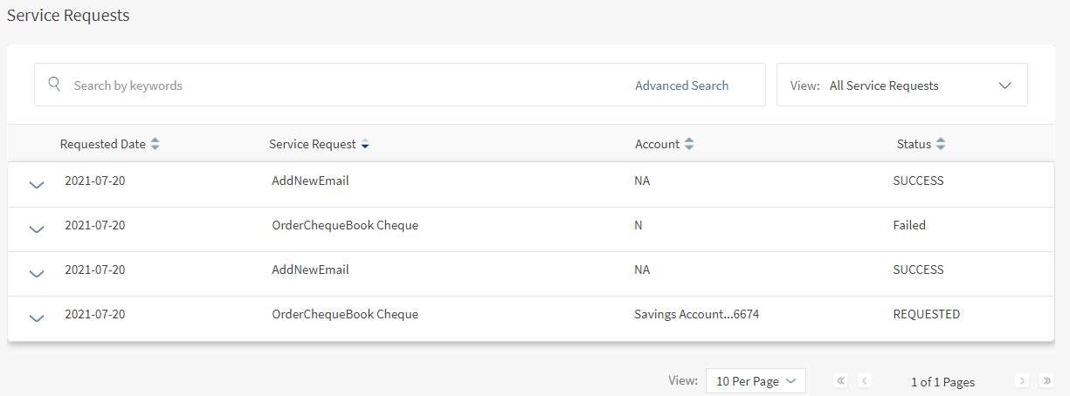The height and width of the screenshot is (396, 1070).
Task: Click the Requested Date column header
Action: tap(102, 145)
